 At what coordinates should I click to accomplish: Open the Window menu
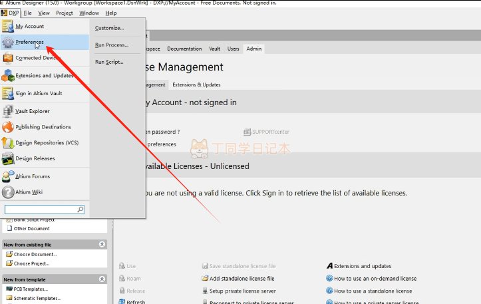pos(89,13)
